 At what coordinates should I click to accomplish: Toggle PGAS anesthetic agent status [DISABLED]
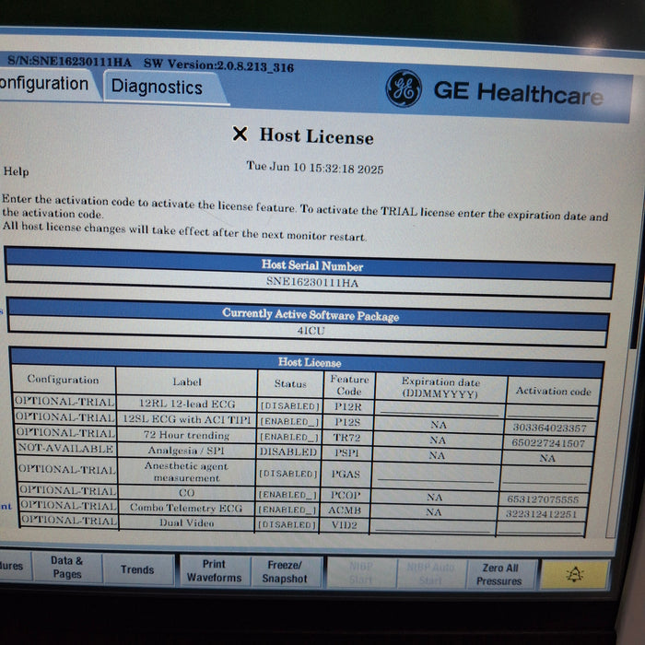point(287,474)
